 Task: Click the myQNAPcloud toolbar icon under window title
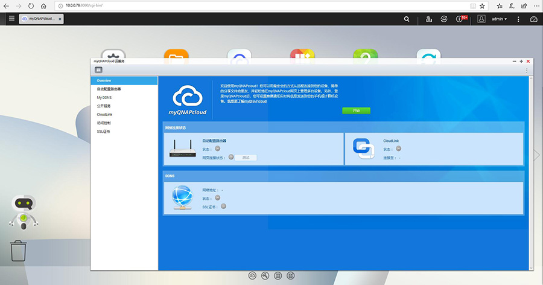tap(98, 70)
